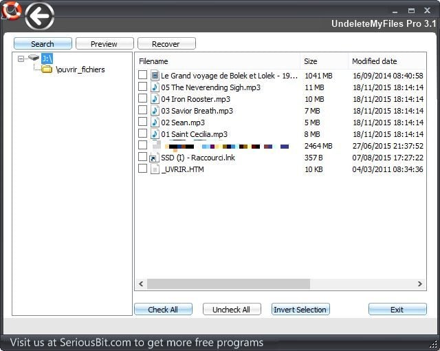Click the horizontal scrollbar thumb
This screenshot has height=351, width=440.
228,284
